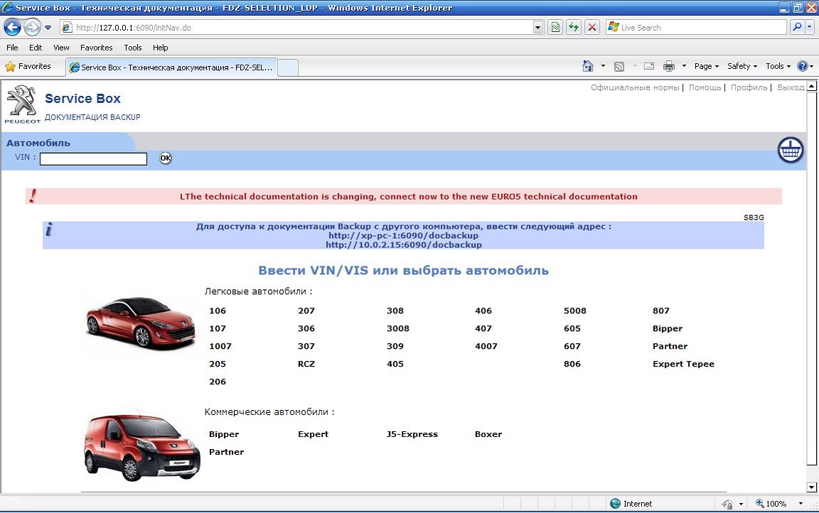The width and height of the screenshot is (819, 513).
Task: Click the IE Back navigation button
Action: coord(13,27)
